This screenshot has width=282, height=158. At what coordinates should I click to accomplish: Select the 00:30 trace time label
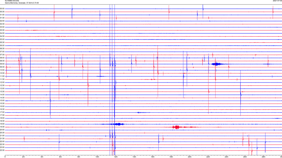(x=2, y=12)
